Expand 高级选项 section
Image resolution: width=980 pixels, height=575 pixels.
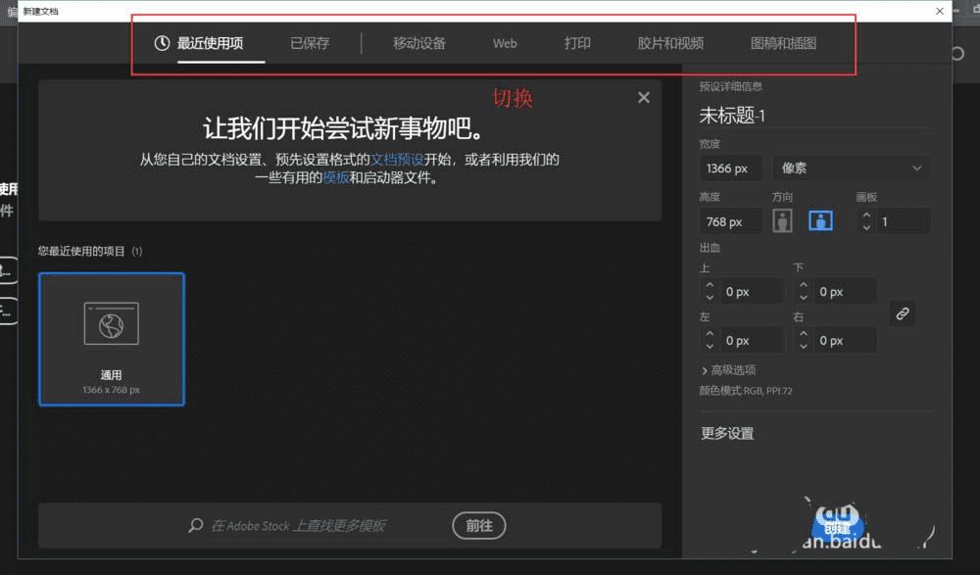(728, 370)
